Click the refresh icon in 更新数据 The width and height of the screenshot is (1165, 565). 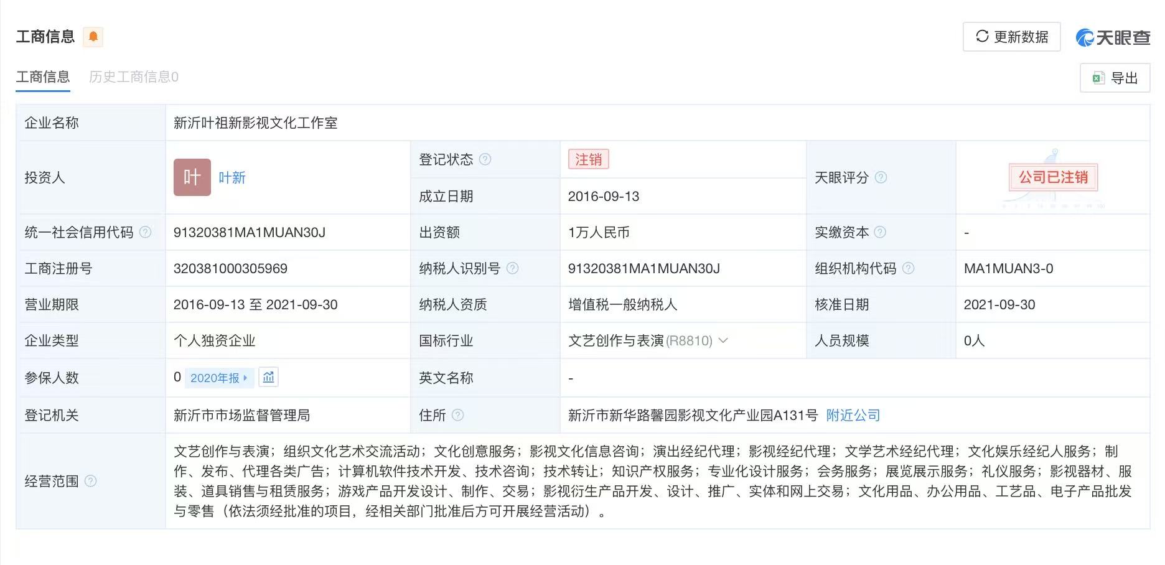982,36
